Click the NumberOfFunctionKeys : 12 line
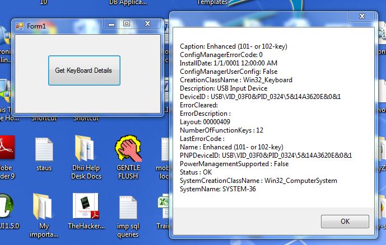This screenshot has height=245, width=386. tap(221, 130)
